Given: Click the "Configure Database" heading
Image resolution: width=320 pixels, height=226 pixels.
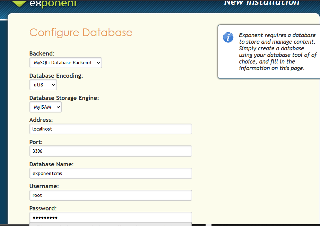Looking at the screenshot, I should (x=81, y=33).
